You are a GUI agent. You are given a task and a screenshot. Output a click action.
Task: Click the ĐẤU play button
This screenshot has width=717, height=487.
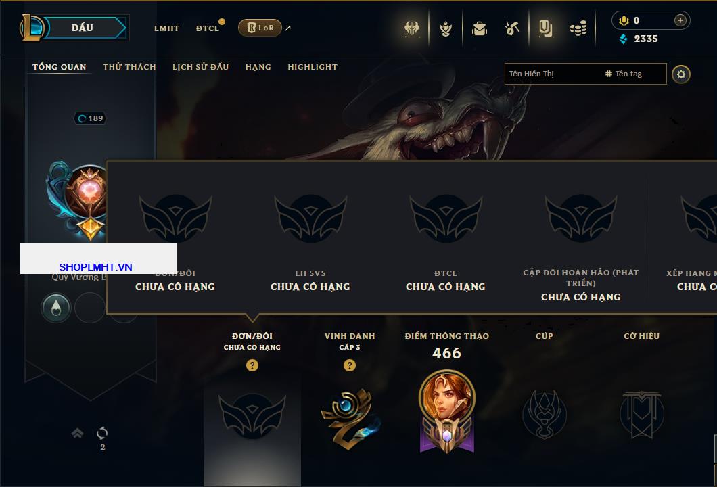click(x=83, y=28)
